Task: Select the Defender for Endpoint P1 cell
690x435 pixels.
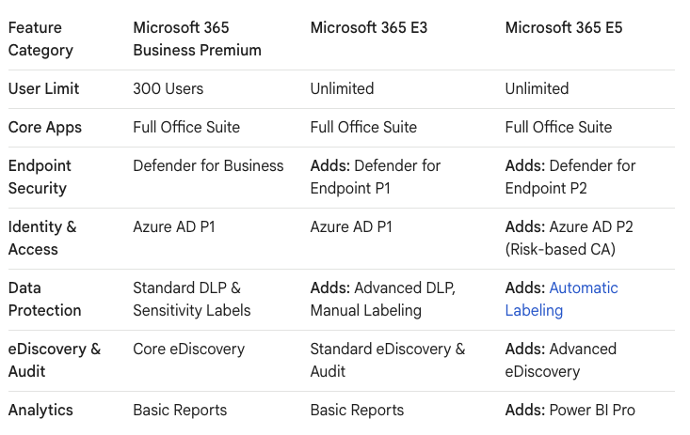Action: 376,177
